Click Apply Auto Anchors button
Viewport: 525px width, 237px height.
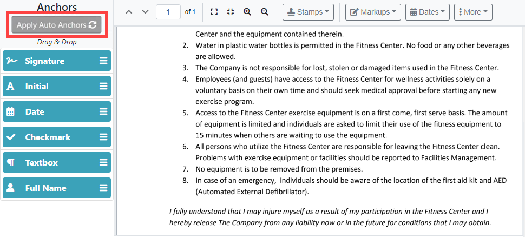click(56, 25)
